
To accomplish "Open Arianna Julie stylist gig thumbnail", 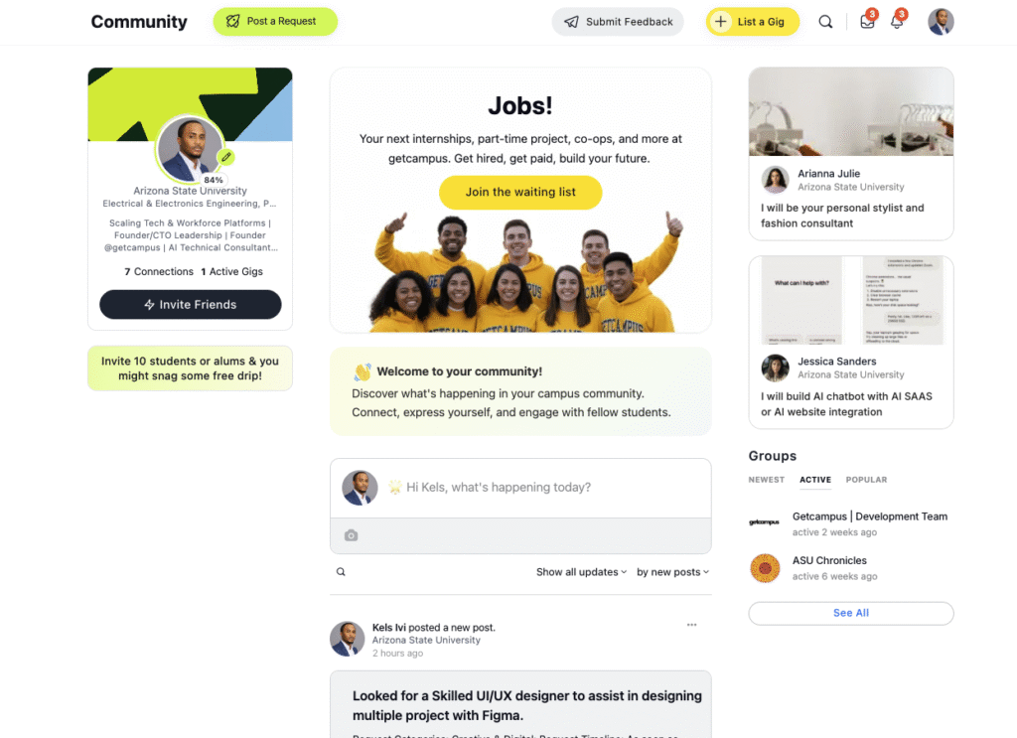I will coord(851,111).
